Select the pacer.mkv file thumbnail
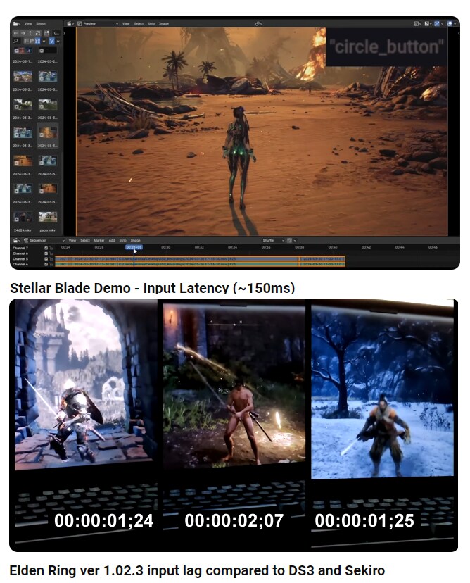This screenshot has width=470, height=583. click(48, 218)
